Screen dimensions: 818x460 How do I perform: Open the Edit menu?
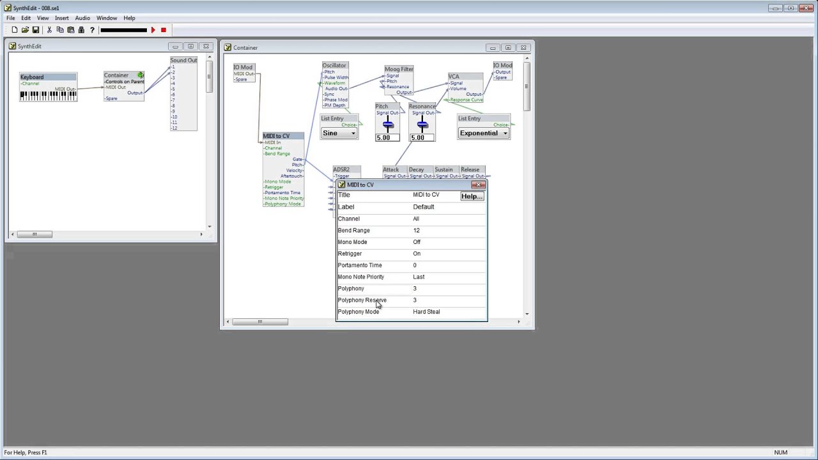click(x=26, y=18)
